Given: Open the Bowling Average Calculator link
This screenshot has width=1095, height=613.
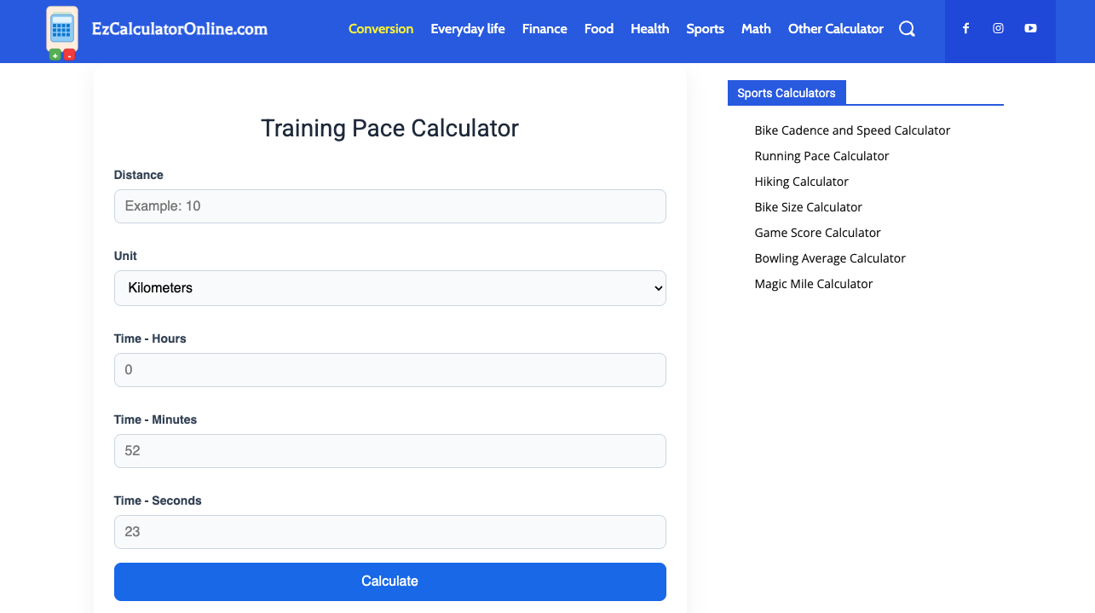Looking at the screenshot, I should click(x=830, y=258).
